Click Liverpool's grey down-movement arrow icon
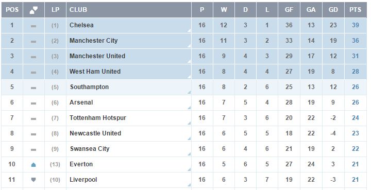The image size is (371, 190). [33, 180]
